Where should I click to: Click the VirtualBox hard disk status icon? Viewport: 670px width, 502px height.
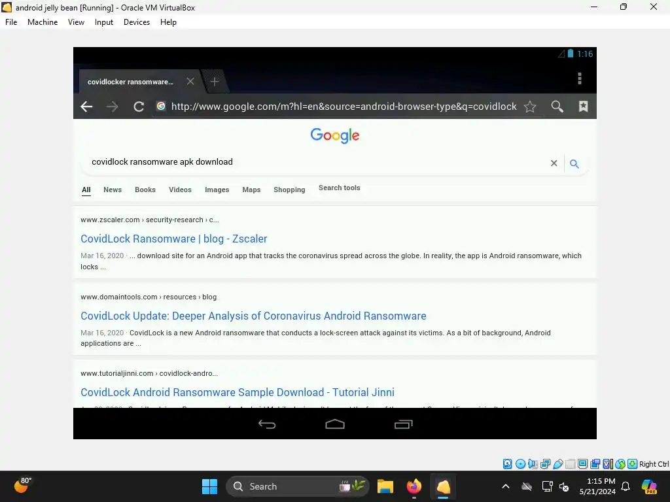click(508, 464)
